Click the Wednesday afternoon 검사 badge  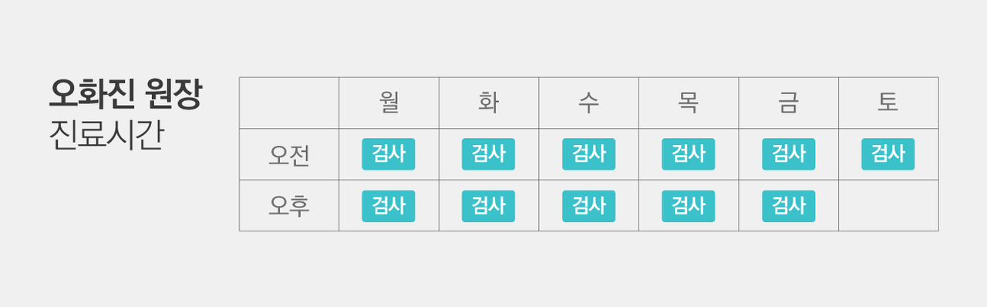coord(588,206)
